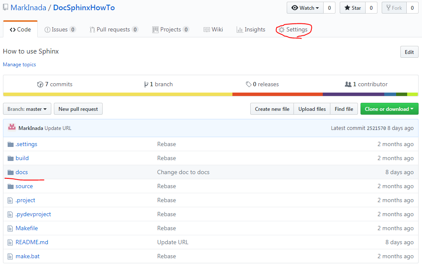Open the .pydevproject file name

33,214
